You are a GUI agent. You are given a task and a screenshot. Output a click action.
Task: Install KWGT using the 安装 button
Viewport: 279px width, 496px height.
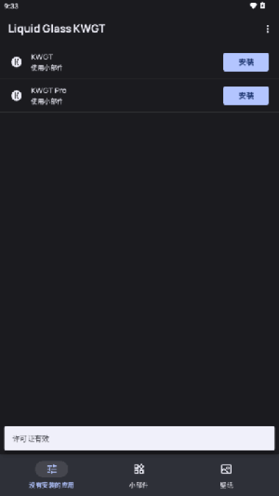(x=246, y=62)
